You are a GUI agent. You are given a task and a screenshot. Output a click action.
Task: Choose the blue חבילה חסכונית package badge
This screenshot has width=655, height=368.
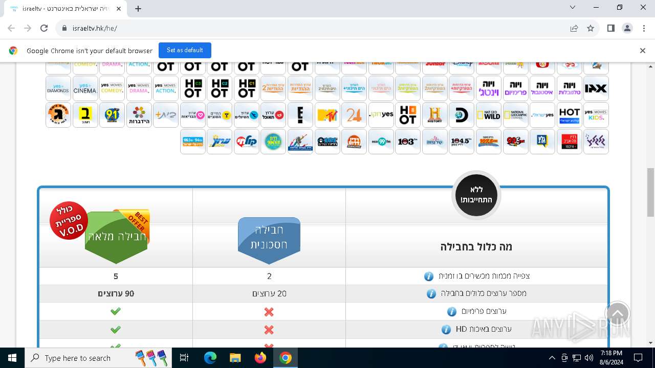click(269, 240)
